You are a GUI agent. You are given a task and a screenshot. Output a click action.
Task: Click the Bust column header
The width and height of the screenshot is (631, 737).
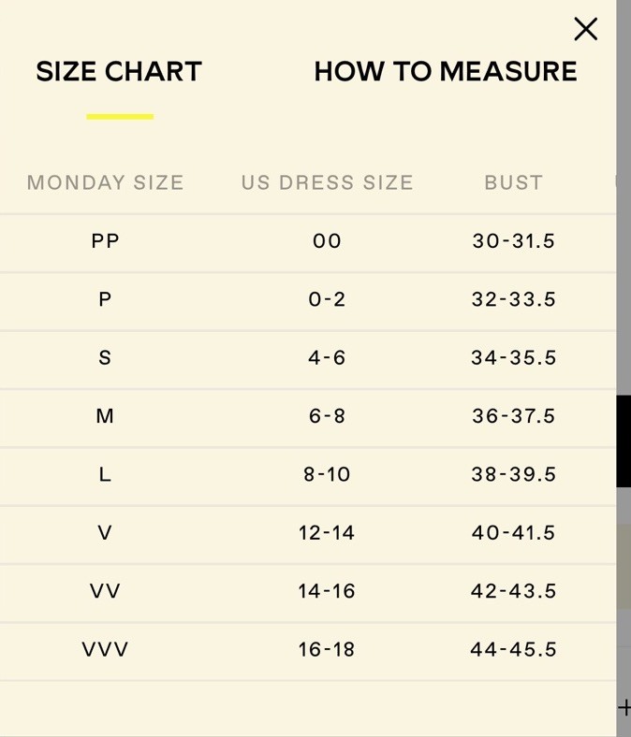(514, 182)
